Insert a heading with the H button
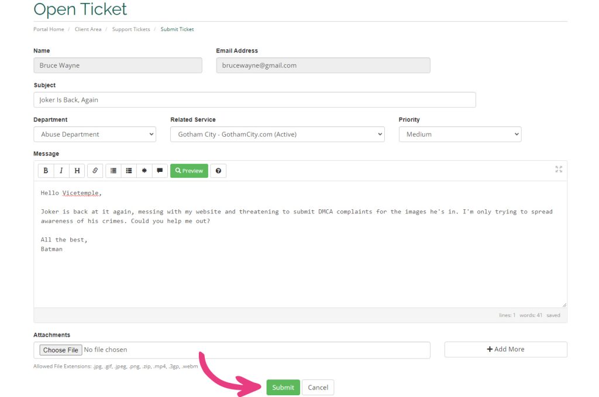 (77, 171)
